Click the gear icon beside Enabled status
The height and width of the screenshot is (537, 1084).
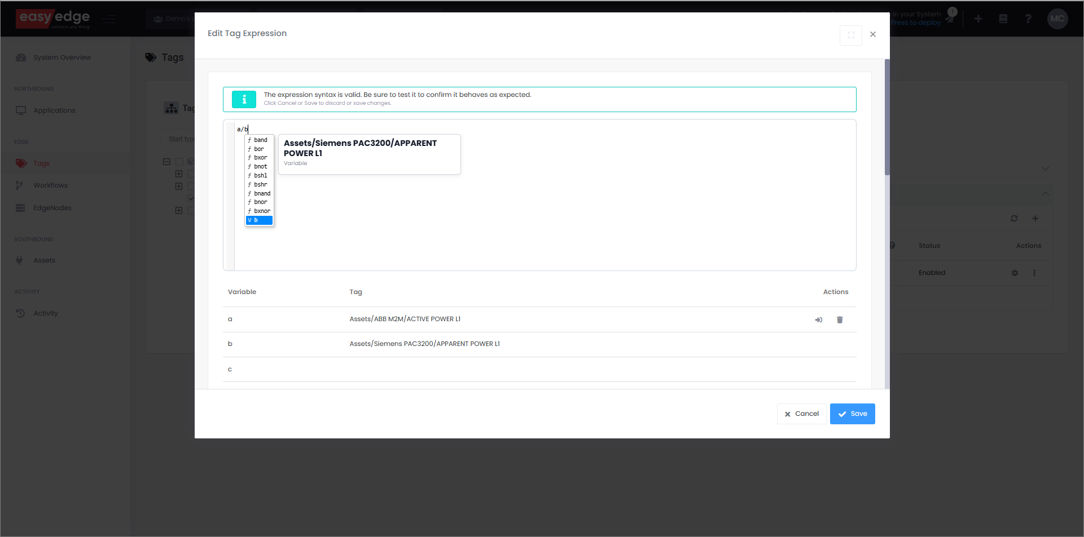point(1015,273)
